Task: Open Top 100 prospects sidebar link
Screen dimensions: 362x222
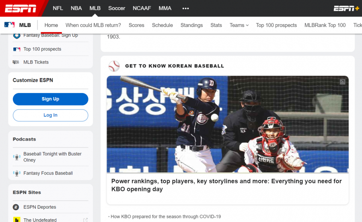Action: (42, 49)
